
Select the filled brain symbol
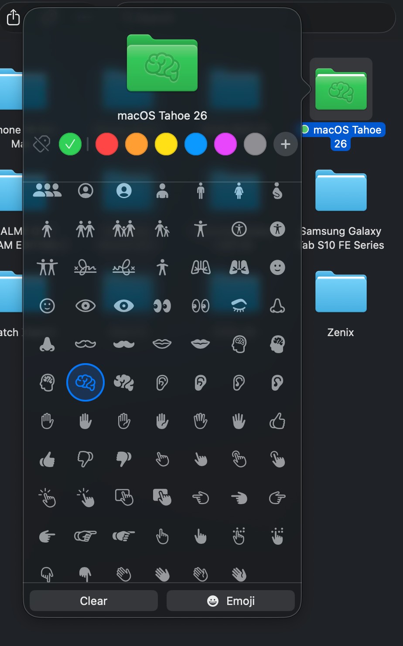coord(124,382)
